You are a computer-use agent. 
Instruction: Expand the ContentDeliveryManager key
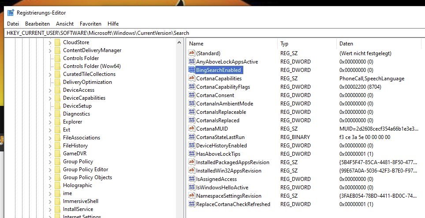50,50
